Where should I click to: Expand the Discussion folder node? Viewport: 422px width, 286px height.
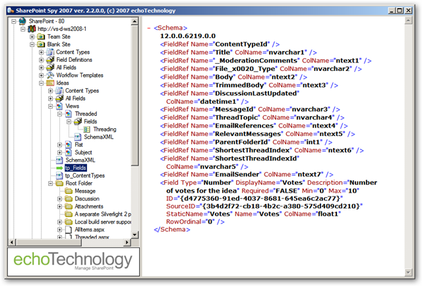(x=60, y=199)
